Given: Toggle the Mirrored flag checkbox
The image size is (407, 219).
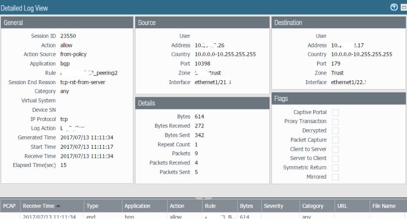Looking at the screenshot, I should [x=335, y=177].
